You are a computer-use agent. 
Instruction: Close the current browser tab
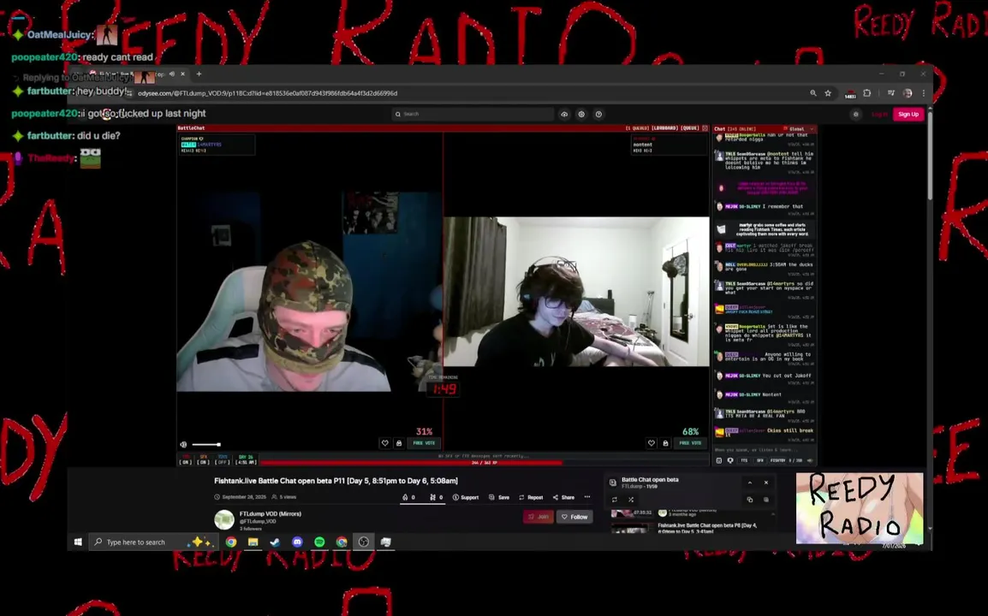(x=182, y=74)
